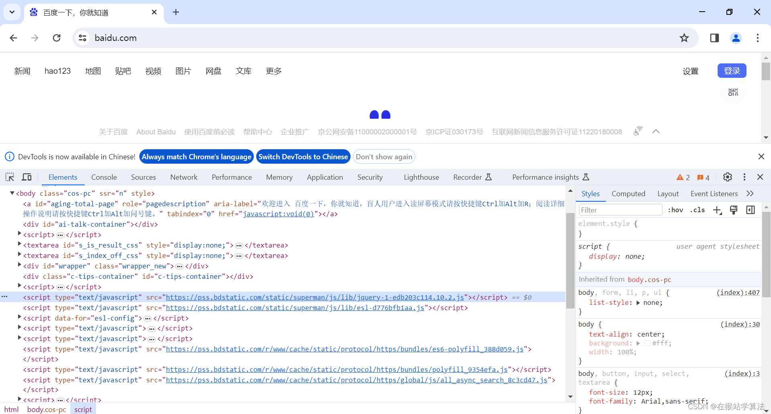Go forward to the next page
The width and height of the screenshot is (771, 414).
pos(35,38)
